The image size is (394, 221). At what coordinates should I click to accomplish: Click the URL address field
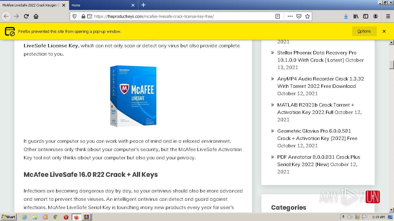point(183,16)
